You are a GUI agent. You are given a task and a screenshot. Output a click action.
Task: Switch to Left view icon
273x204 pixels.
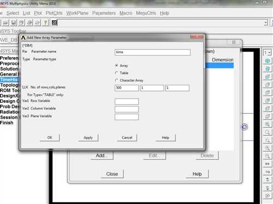268,109
